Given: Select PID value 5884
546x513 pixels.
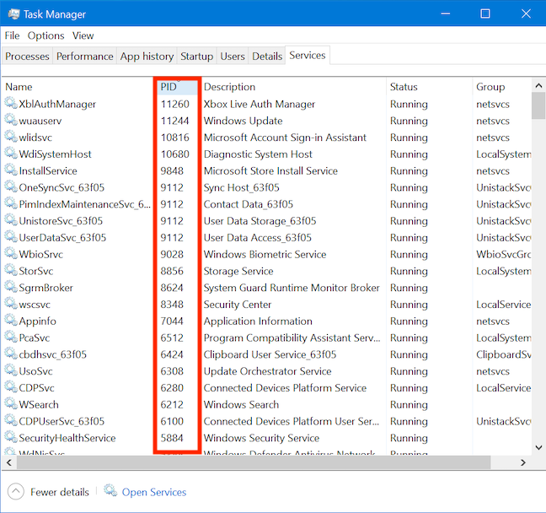Looking at the screenshot, I should click(x=172, y=438).
